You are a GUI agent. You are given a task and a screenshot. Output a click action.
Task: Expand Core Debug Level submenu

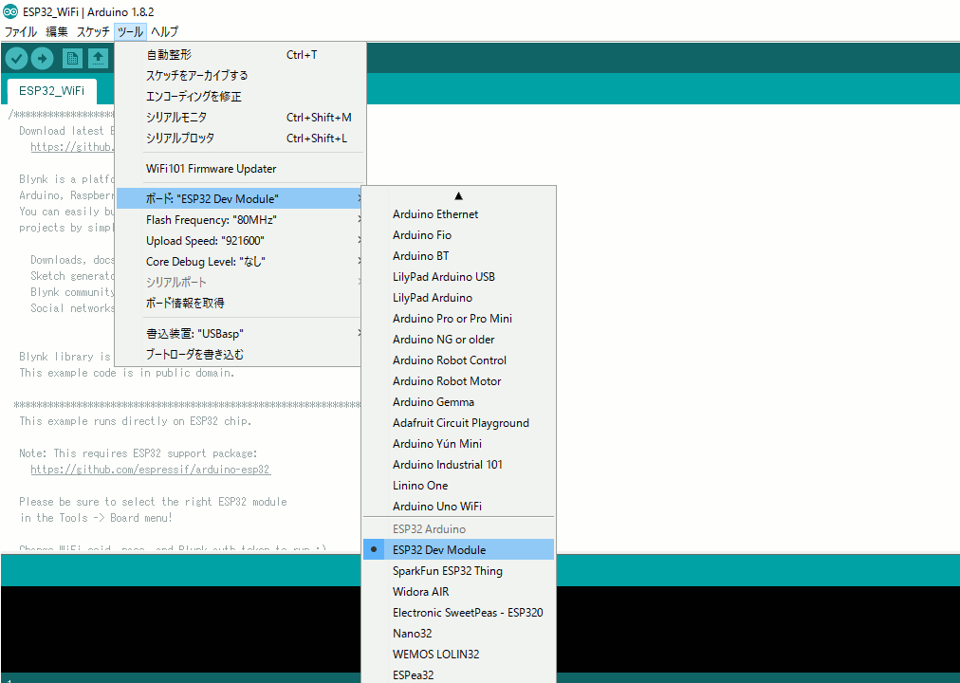click(x=241, y=261)
